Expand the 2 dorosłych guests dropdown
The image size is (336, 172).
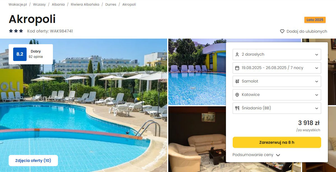[x=277, y=55]
